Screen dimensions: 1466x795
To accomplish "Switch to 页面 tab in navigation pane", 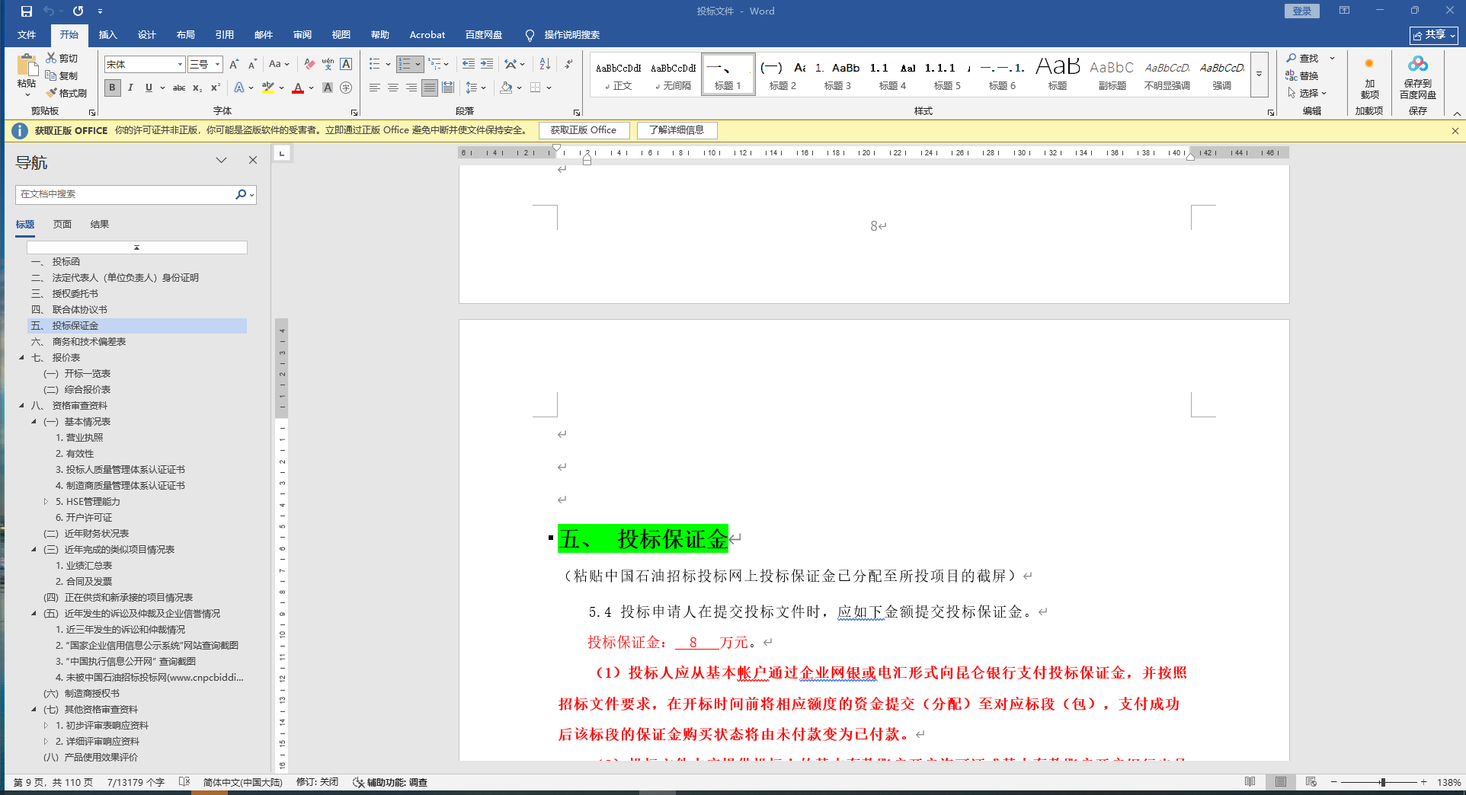I will tap(62, 224).
